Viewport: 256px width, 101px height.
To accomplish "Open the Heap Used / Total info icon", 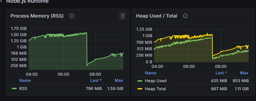I will [x=185, y=16].
